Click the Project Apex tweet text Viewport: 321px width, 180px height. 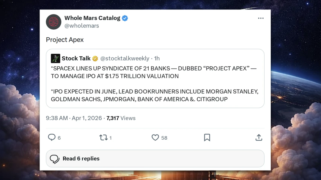pyautogui.click(x=65, y=40)
